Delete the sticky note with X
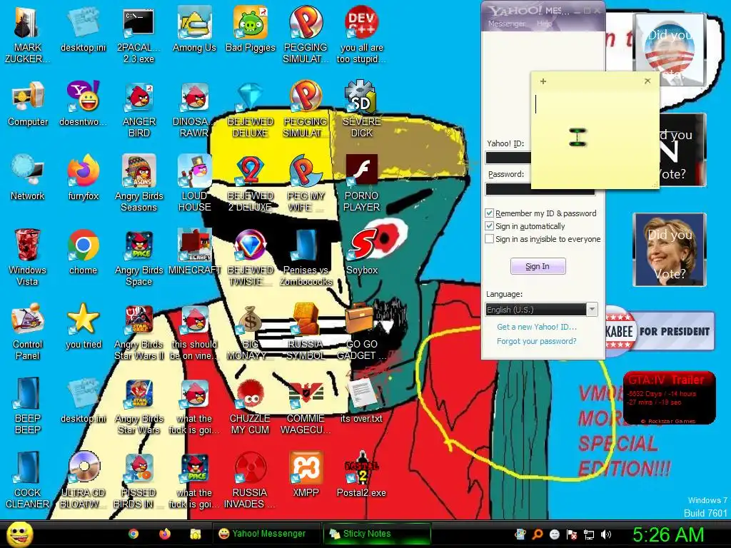731x548 pixels. click(x=647, y=81)
